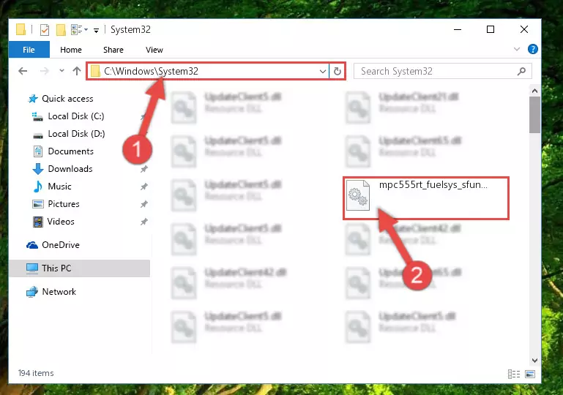Click the search magnifier icon

point(521,72)
